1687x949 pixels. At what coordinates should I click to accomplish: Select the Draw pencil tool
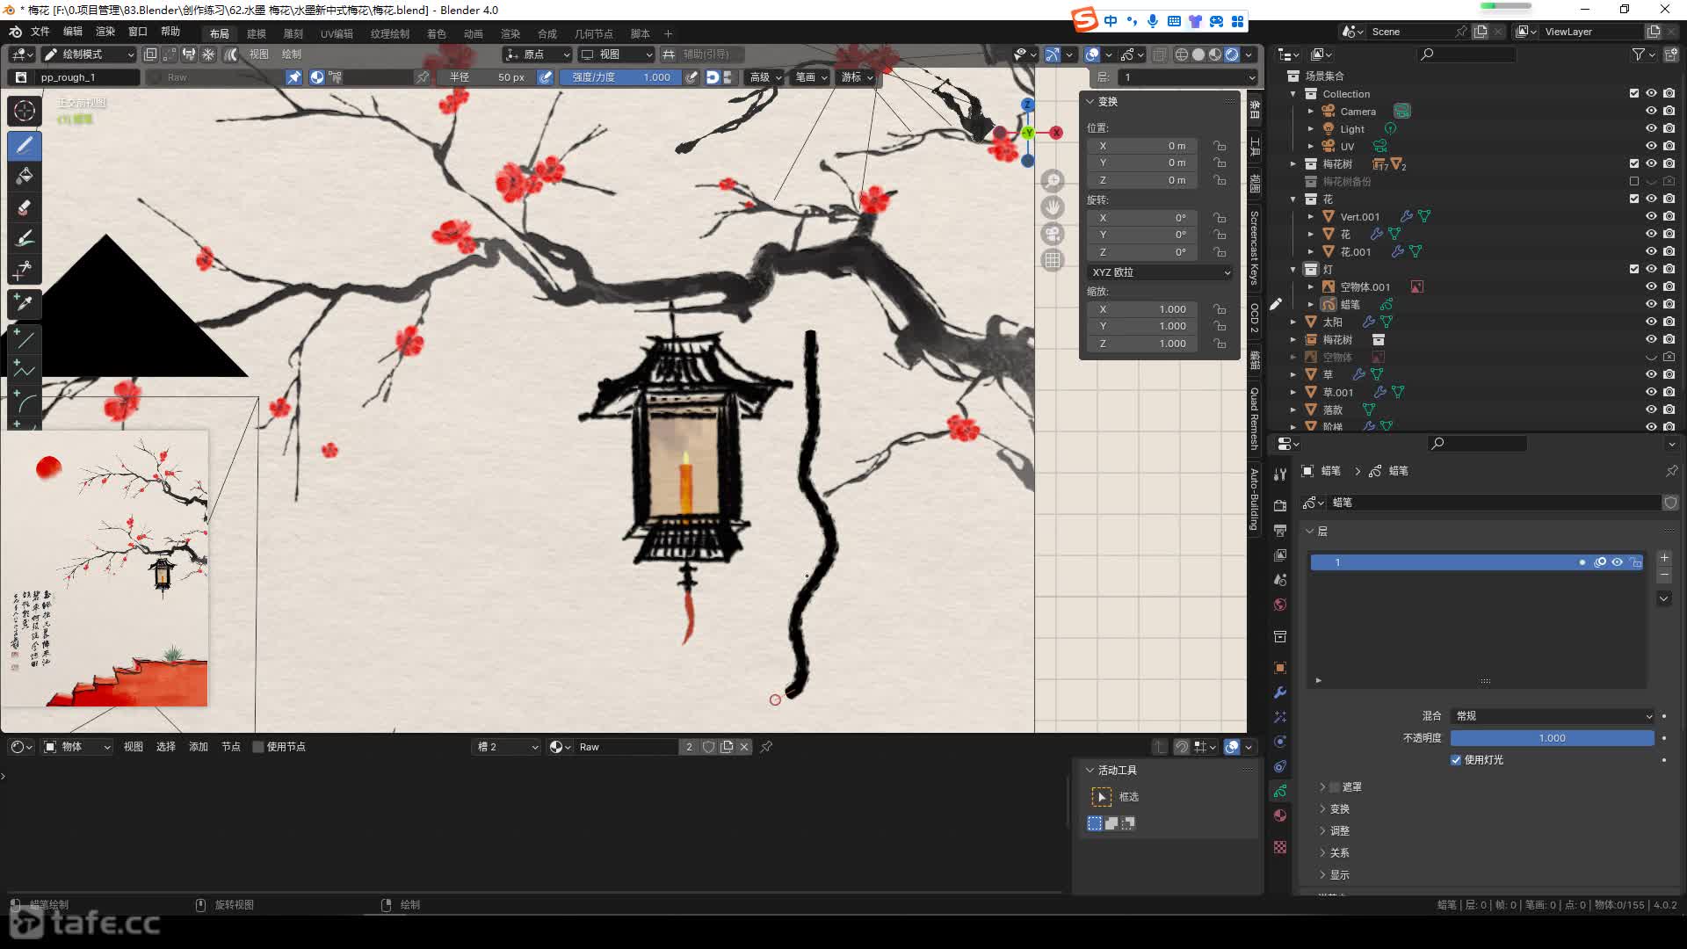click(25, 145)
